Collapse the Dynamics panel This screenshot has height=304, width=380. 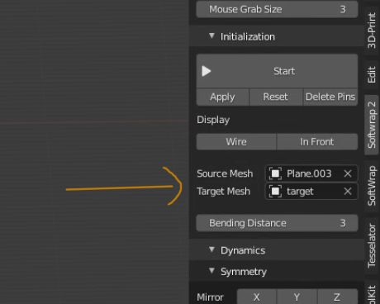tap(211, 249)
